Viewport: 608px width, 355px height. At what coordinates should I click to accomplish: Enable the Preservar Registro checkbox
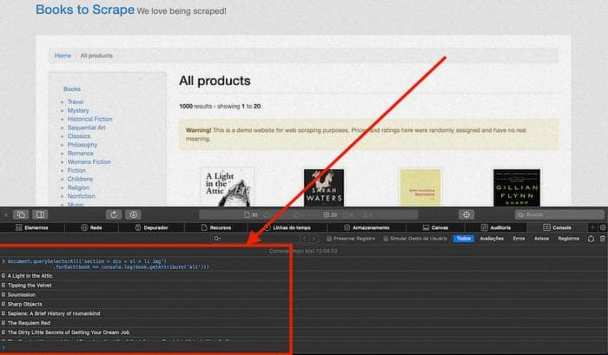tap(327, 238)
